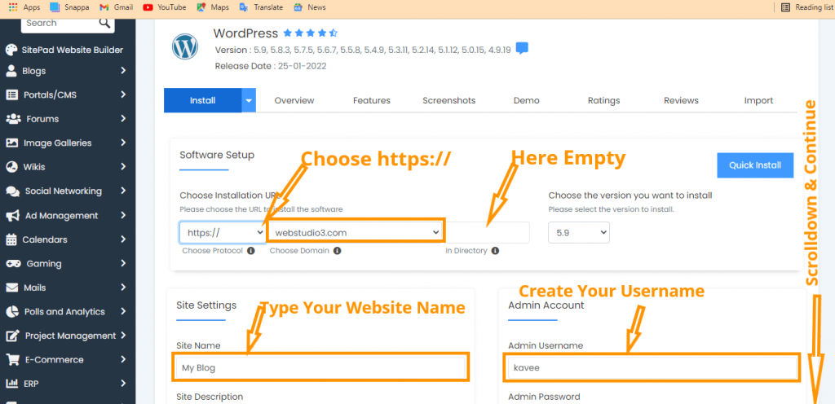The width and height of the screenshot is (835, 404).
Task: Click the In Directory input field
Action: pyautogui.click(x=488, y=232)
